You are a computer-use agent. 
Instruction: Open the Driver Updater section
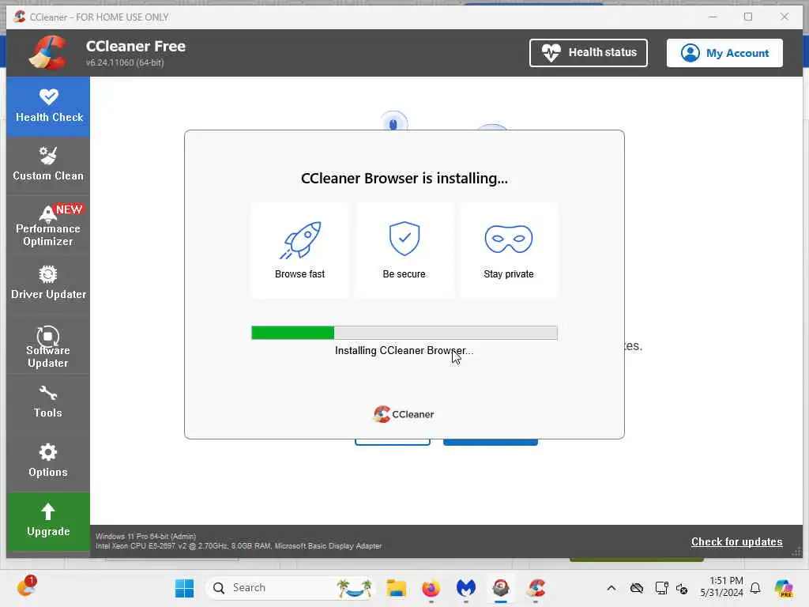48,284
